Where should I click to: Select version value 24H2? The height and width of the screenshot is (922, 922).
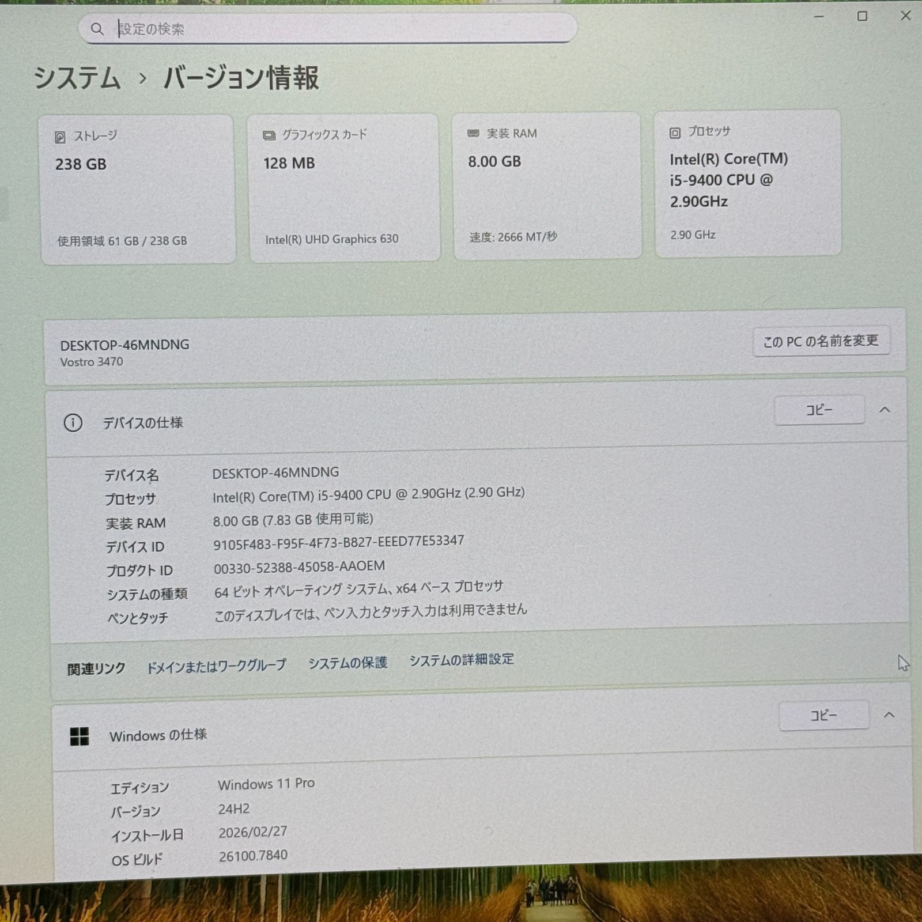(234, 809)
